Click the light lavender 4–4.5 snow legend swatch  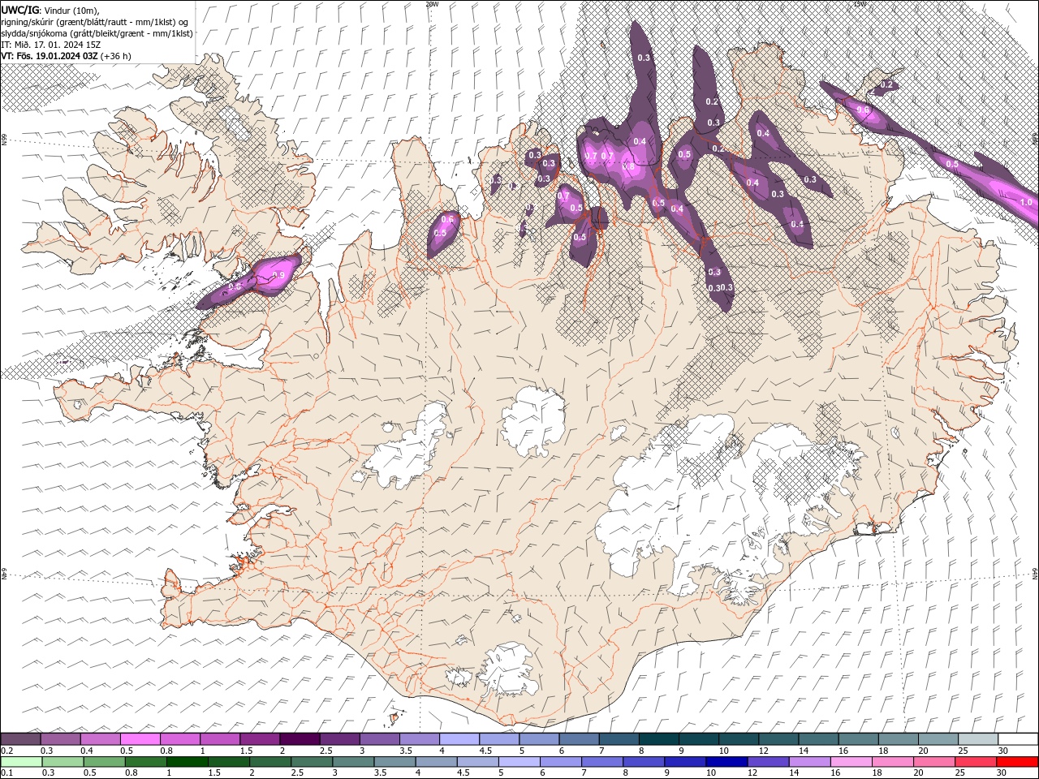pyautogui.click(x=459, y=739)
